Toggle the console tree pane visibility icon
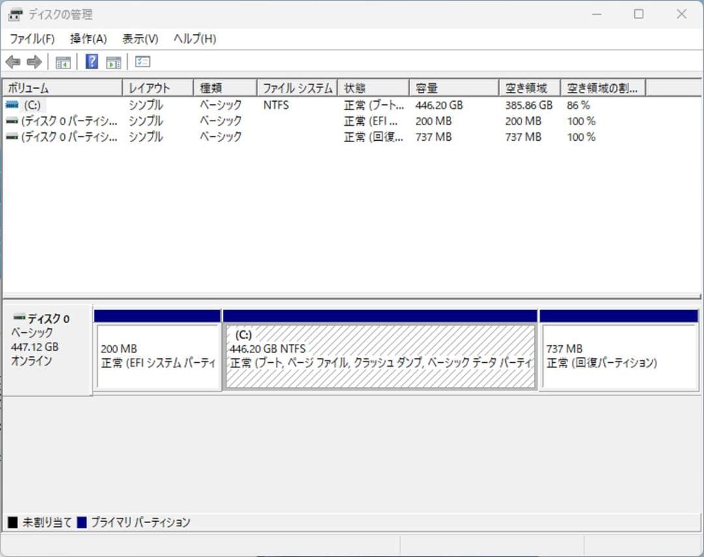 tap(63, 61)
